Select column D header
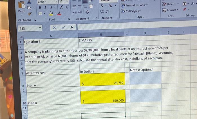The height and width of the screenshot is (119, 197). 145,33
